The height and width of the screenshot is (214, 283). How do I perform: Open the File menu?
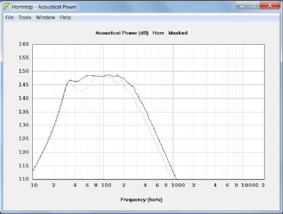[10, 18]
